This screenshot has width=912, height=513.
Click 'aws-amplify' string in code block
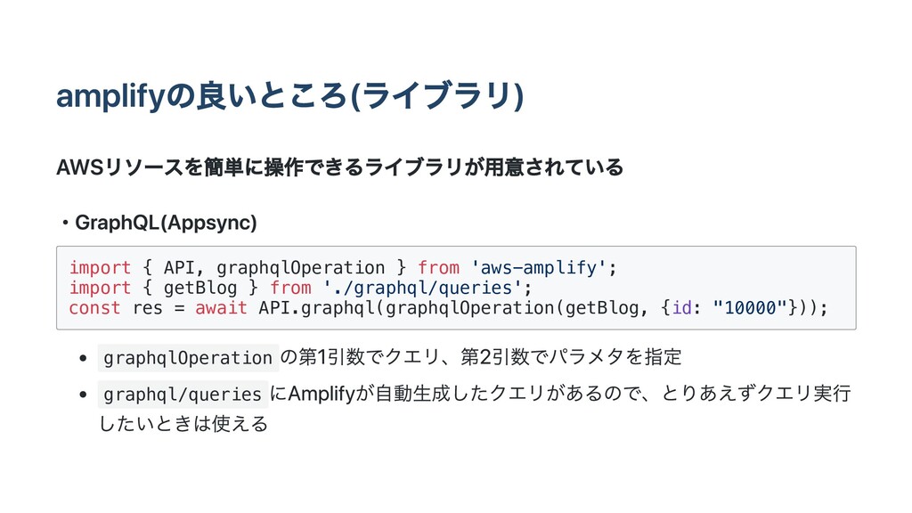(538, 267)
